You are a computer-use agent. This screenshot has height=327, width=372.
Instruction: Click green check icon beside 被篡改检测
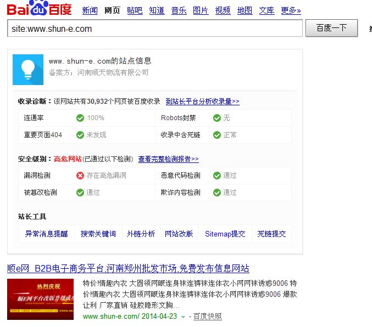click(80, 193)
